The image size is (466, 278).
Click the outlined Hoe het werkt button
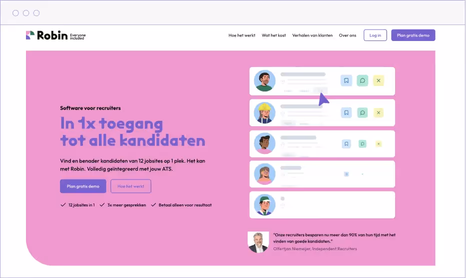131,186
